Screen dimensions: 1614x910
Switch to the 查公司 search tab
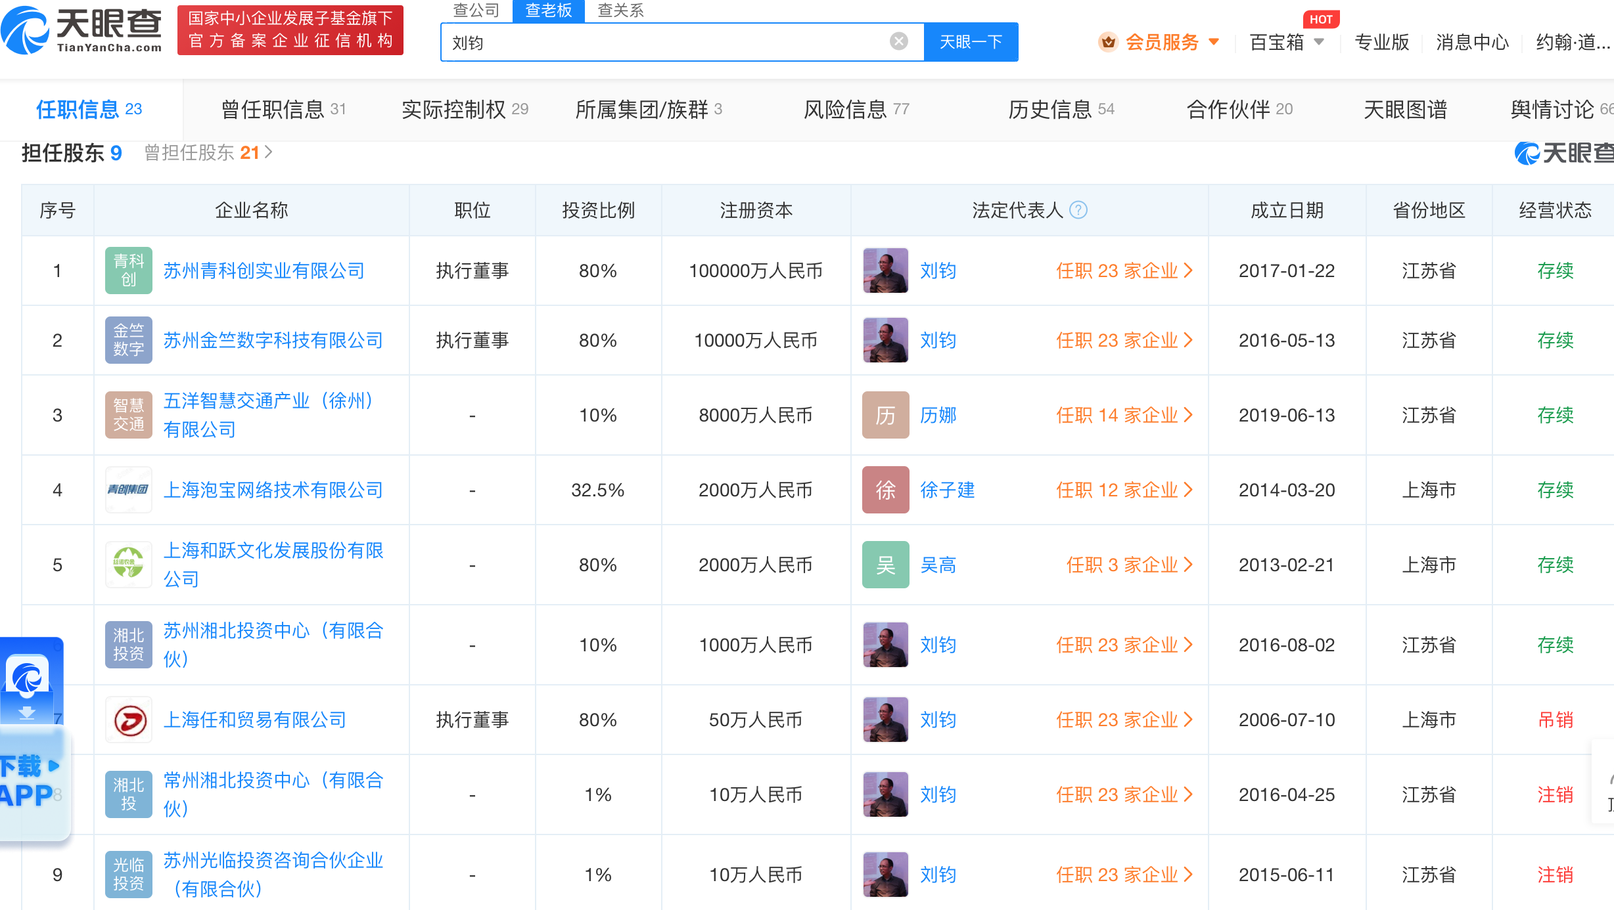tap(476, 11)
